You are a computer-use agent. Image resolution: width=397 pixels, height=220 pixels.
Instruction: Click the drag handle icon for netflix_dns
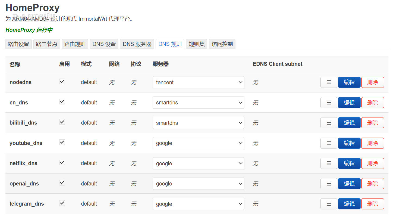pos(329,163)
